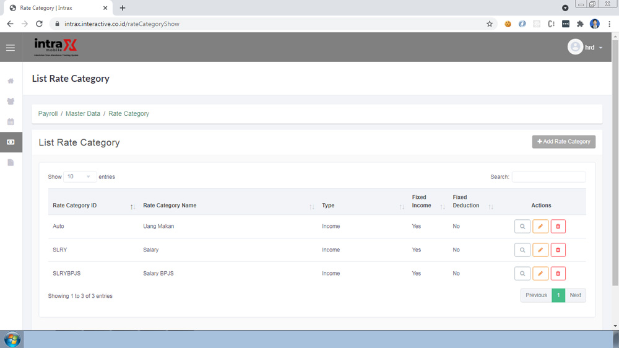View details of Uang Makan row

(x=522, y=227)
